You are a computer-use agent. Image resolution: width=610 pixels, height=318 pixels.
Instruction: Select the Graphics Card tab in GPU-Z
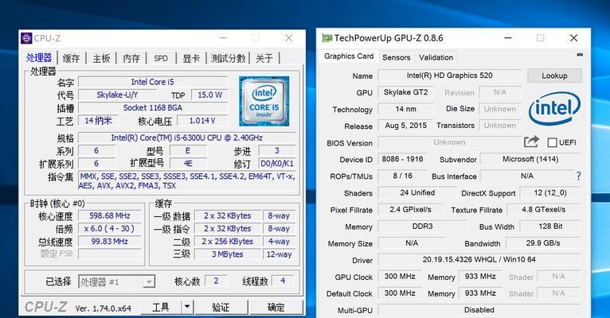point(349,56)
